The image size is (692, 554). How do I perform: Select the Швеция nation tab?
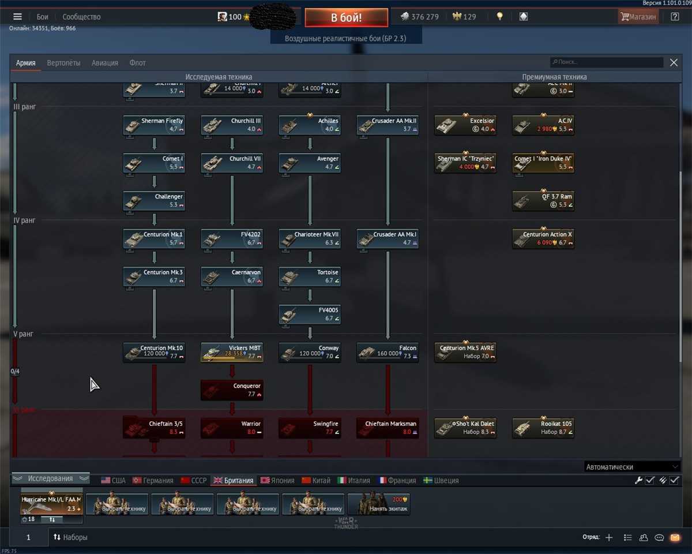pos(441,480)
